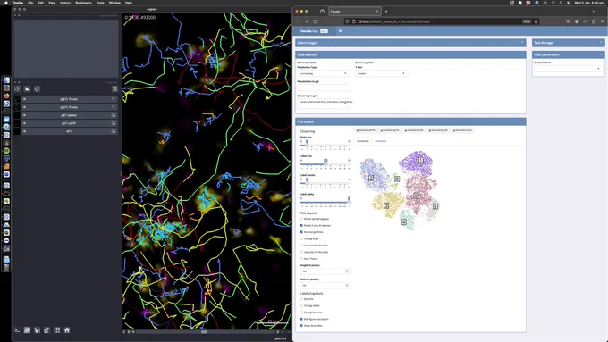Click the Populations to get input field
The width and height of the screenshot is (608, 342).
(x=324, y=88)
